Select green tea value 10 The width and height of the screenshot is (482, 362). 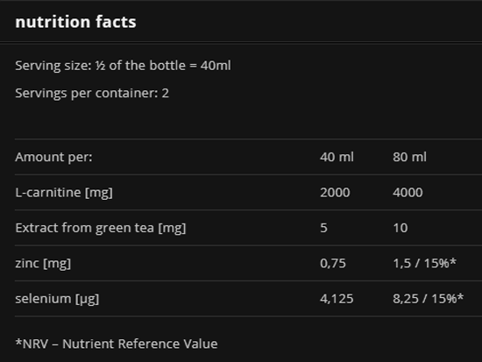tap(400, 228)
